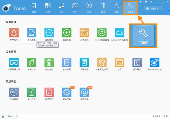This screenshot has width=170, height=119.
Task: Open the USB mobile disk tool
Action: [137, 63]
